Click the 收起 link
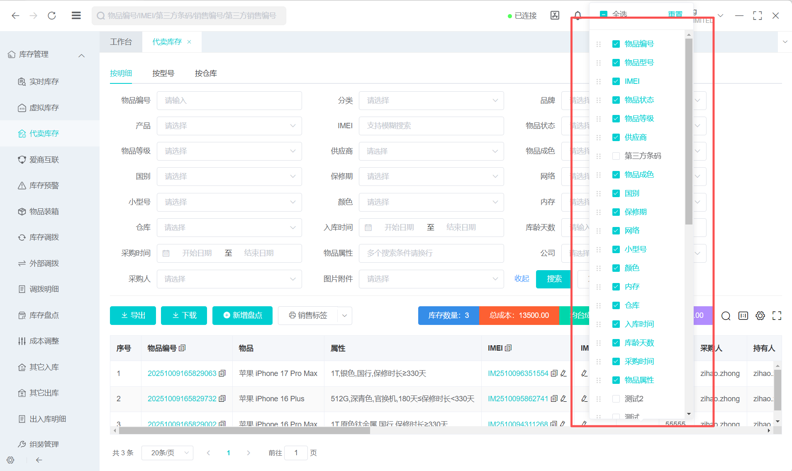This screenshot has height=471, width=792. pos(522,279)
